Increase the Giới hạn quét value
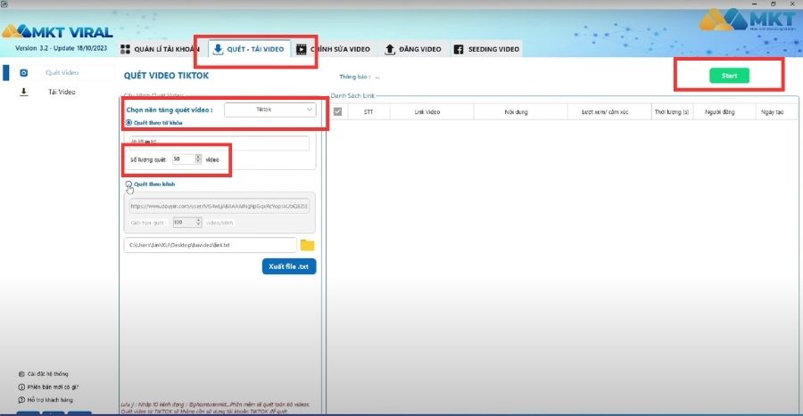The image size is (803, 416). [199, 220]
